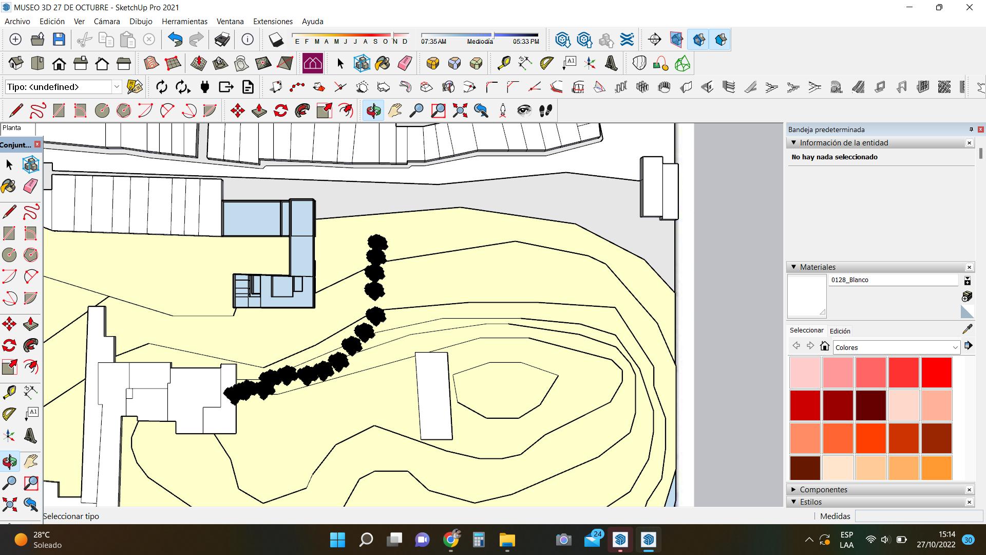Select the Tape Measure tool

pyautogui.click(x=504, y=64)
